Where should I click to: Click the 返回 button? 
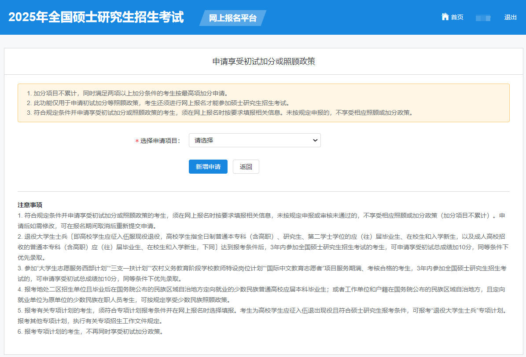(x=246, y=167)
